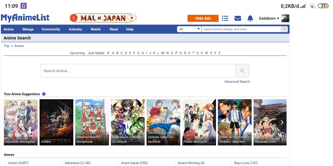333x166 pixels.
Task: Open the Code Geass: Fukkatsu no Lelouch thumbnail
Action: (128, 122)
